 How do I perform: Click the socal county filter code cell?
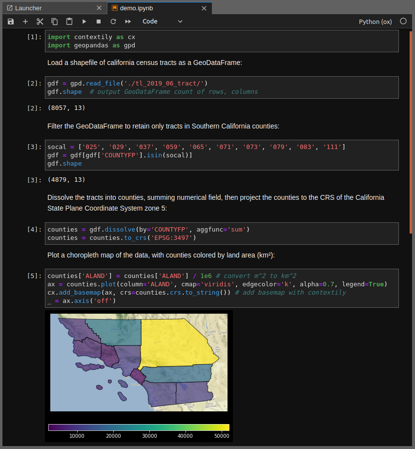222,155
